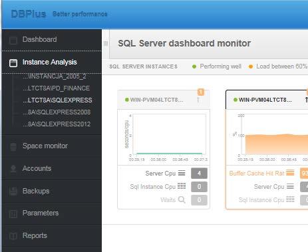Click the DBPlus logo
Image resolution: width=308 pixels, height=252 pixels.
point(29,14)
